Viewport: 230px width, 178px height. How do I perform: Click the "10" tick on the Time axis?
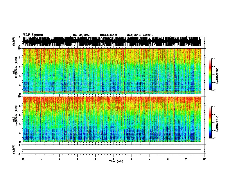[x=204, y=159]
